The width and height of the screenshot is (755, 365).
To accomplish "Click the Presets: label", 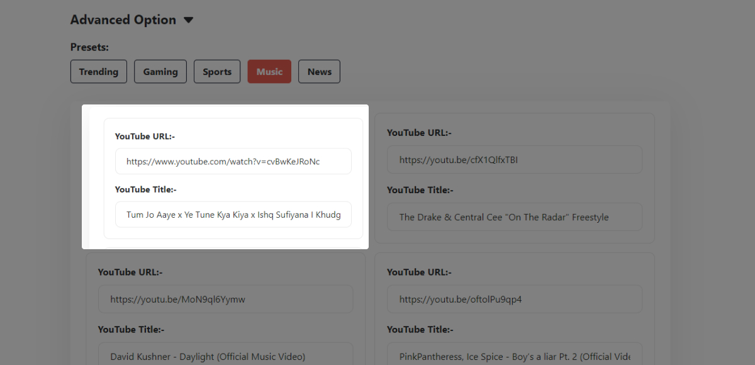I will pyautogui.click(x=89, y=47).
